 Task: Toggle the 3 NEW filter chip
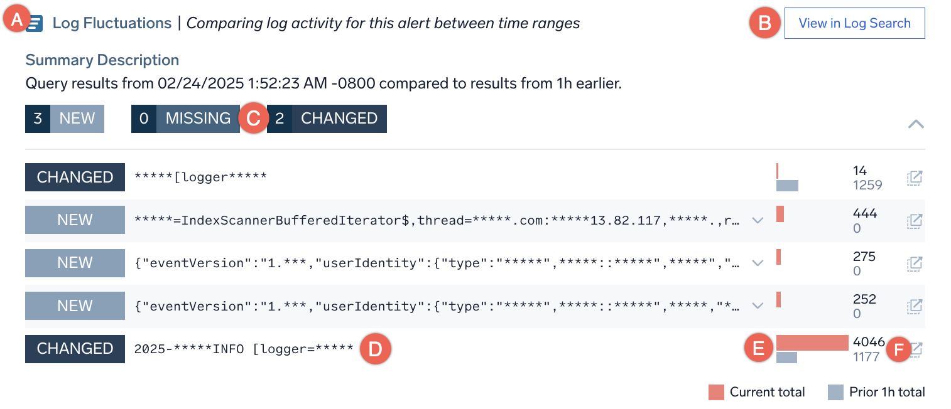tap(64, 119)
